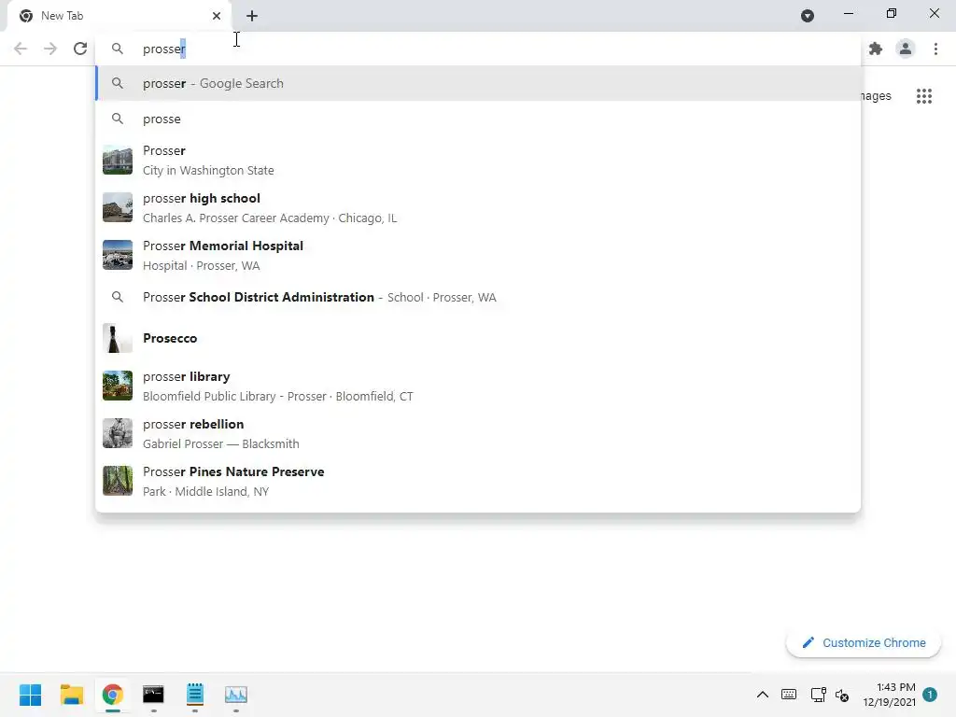Open the Images link on the right
Viewport: 956px width, 717px height.
(876, 96)
